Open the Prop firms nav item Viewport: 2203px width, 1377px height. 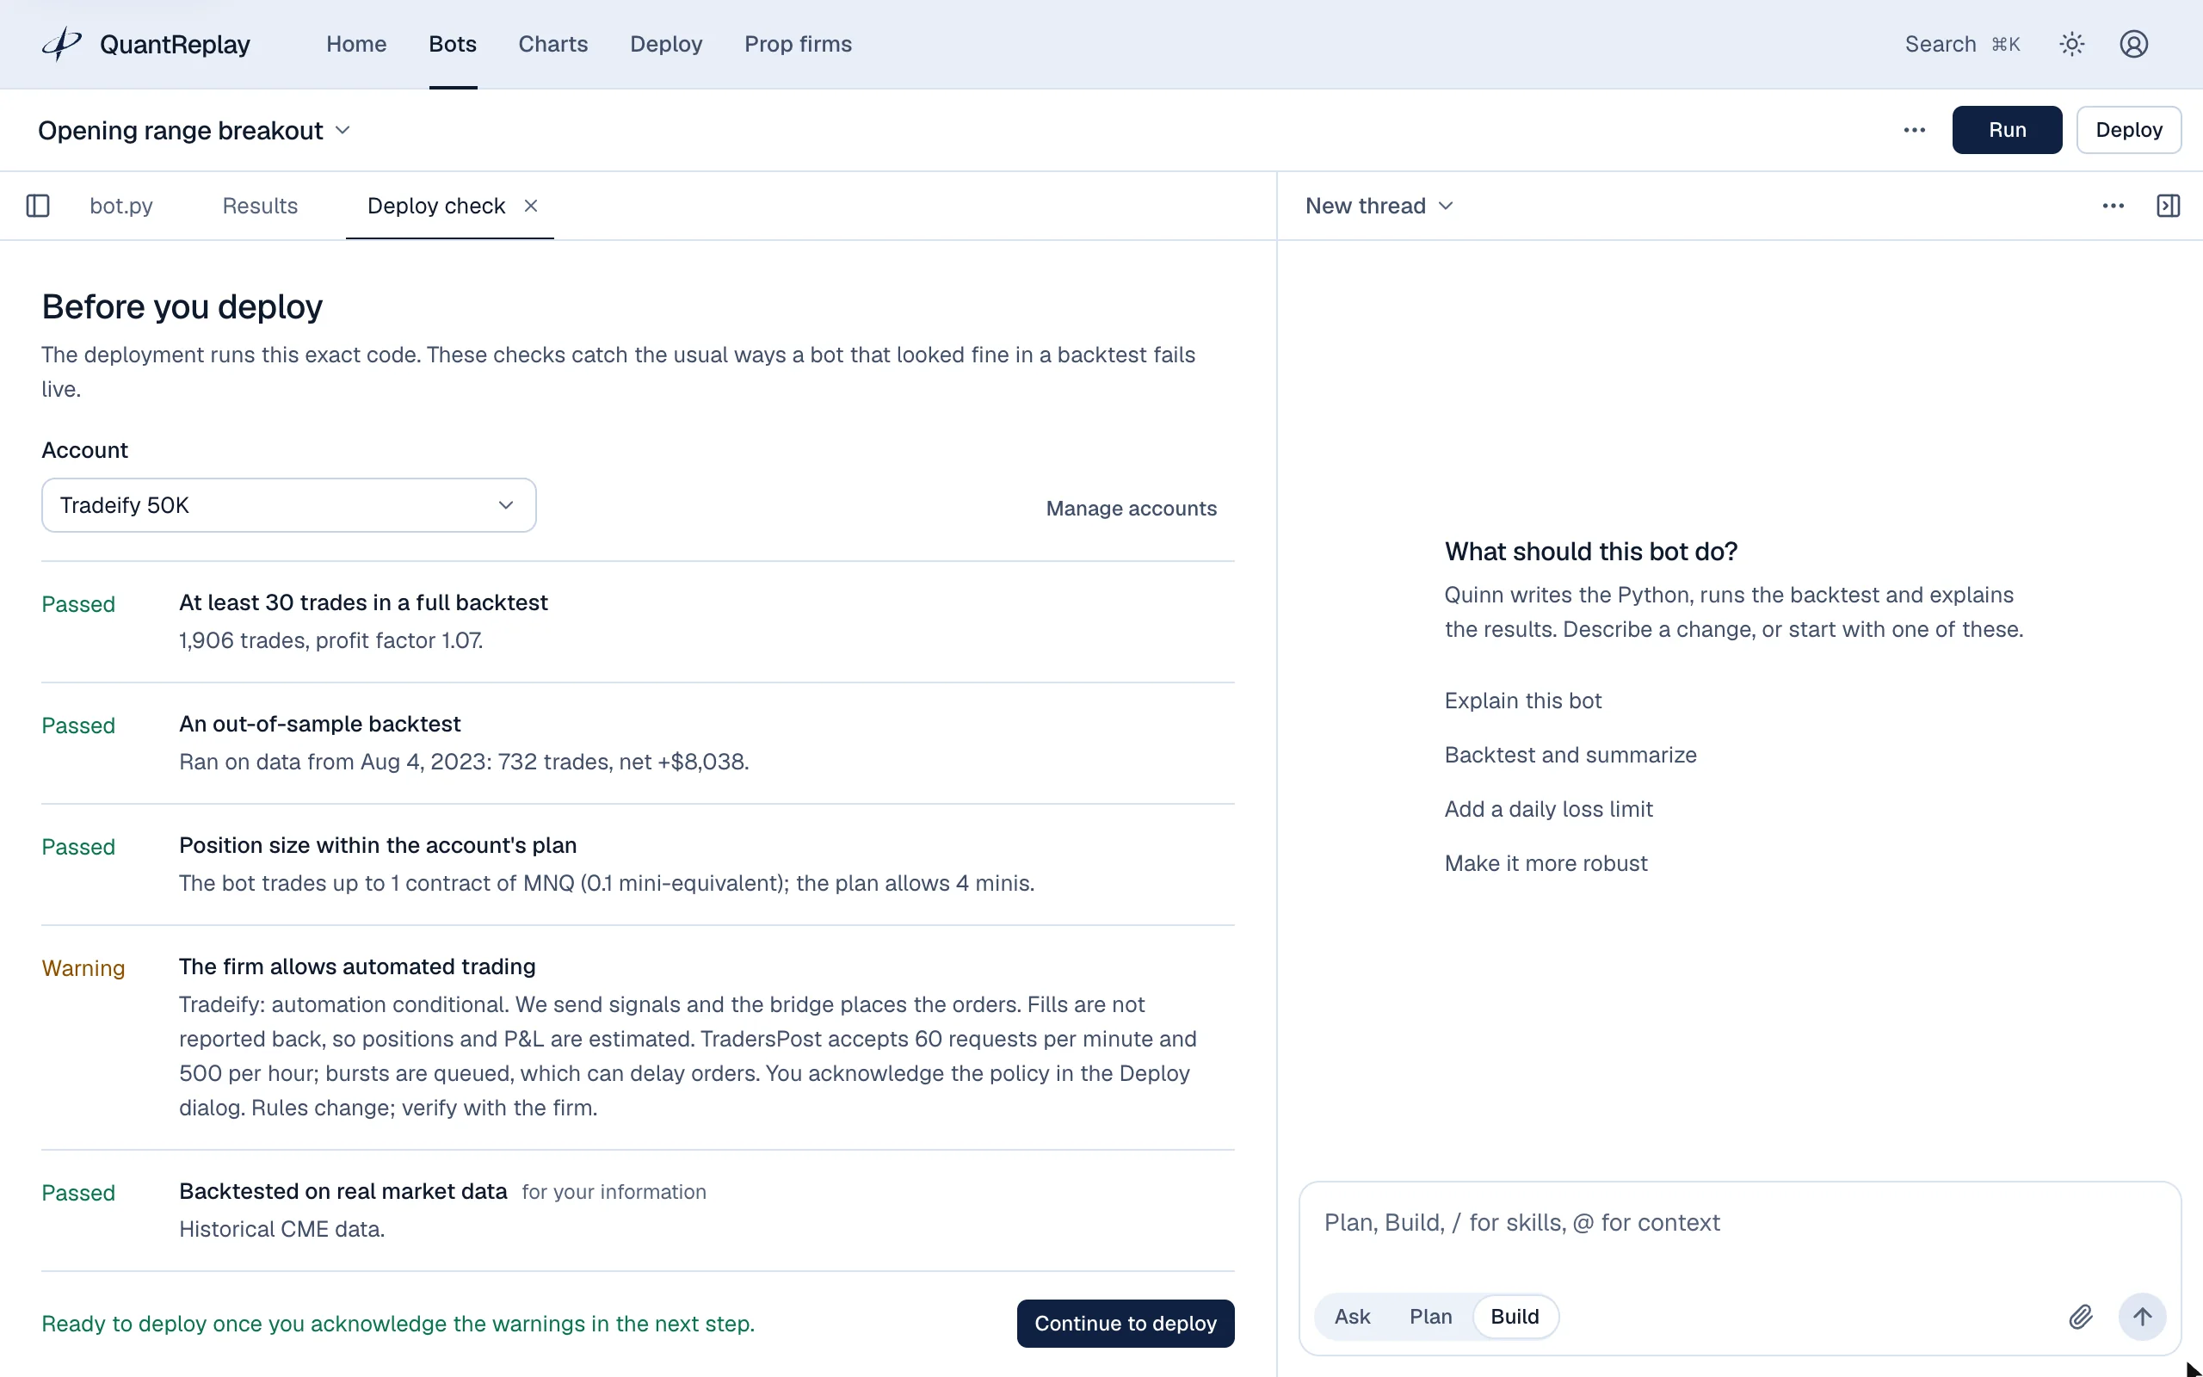coord(798,44)
